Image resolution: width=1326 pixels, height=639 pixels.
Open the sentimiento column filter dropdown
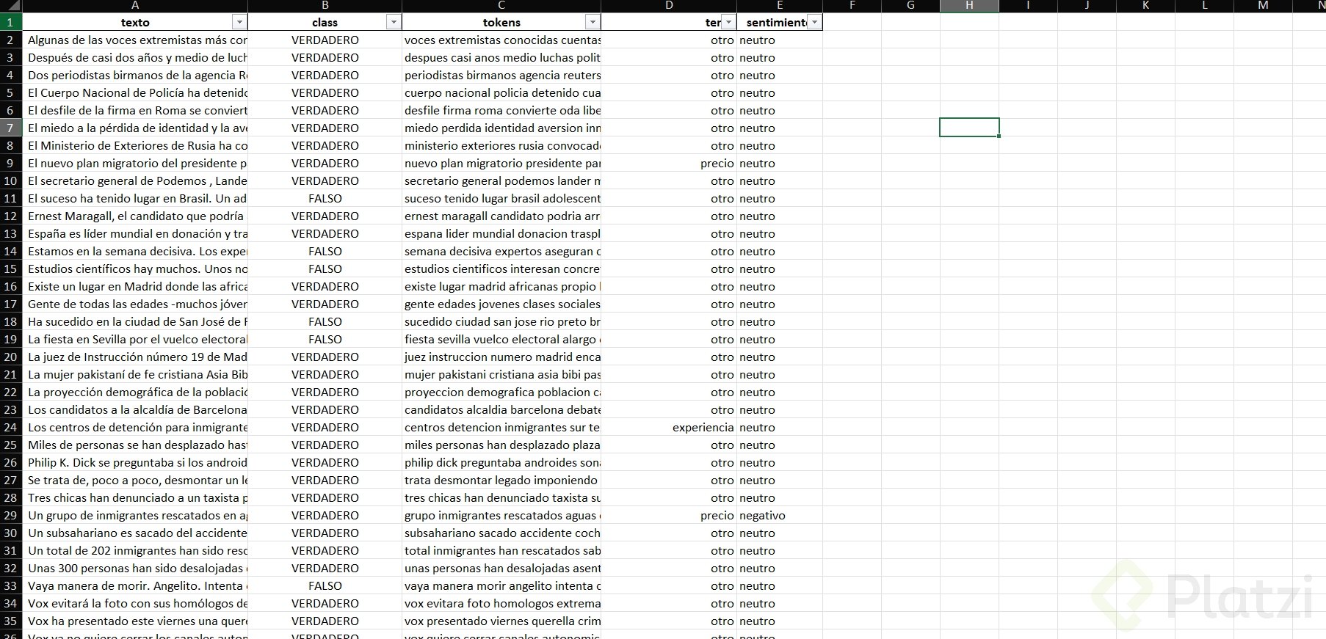point(814,22)
